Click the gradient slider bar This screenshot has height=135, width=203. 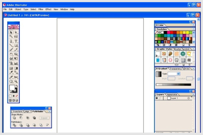173,85
